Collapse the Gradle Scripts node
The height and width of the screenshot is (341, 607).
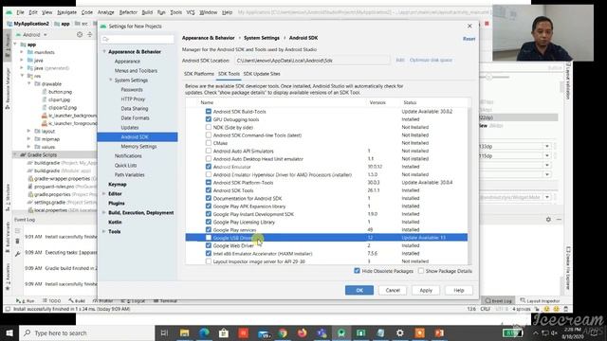pyautogui.click(x=15, y=154)
